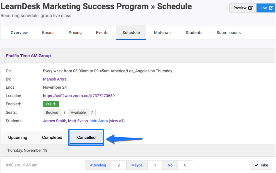The height and width of the screenshot is (173, 276).
Task: Click the Take attendance button label
Action: click(x=264, y=165)
